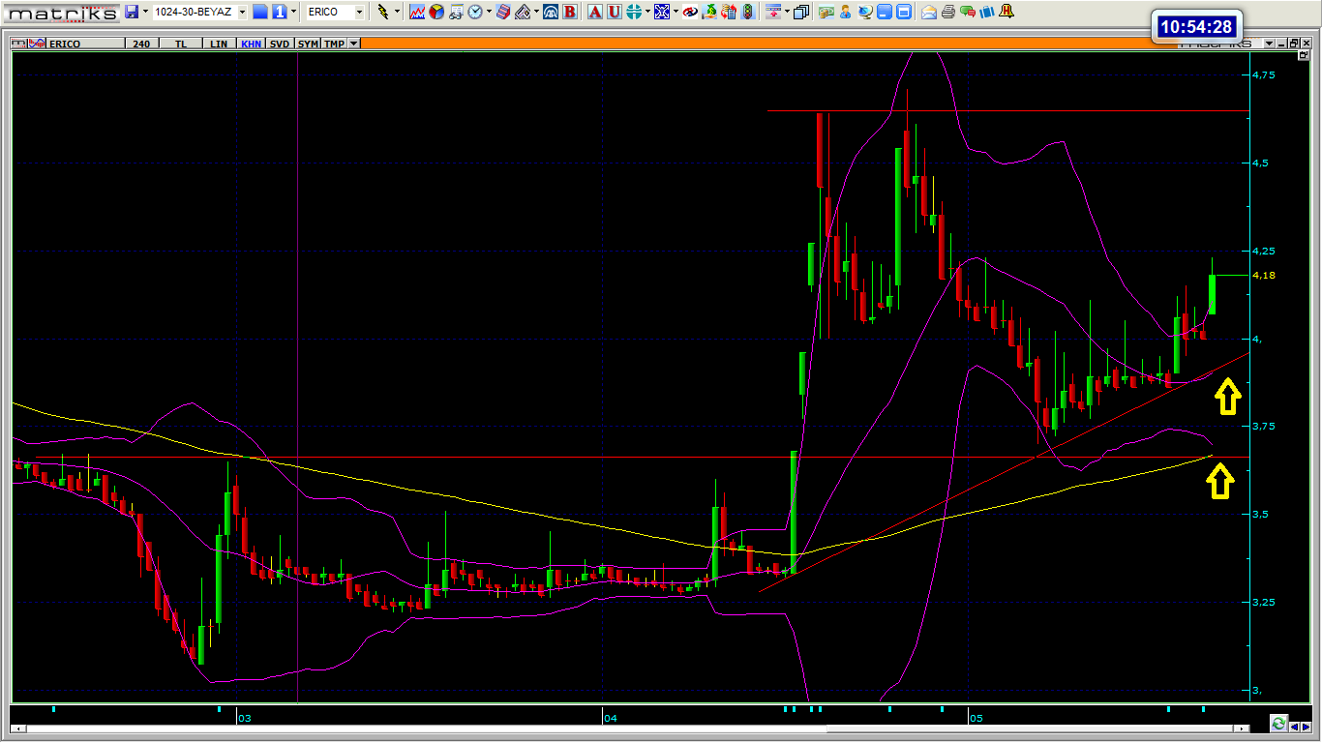
Task: Select the TL currency tab
Action: (x=182, y=44)
